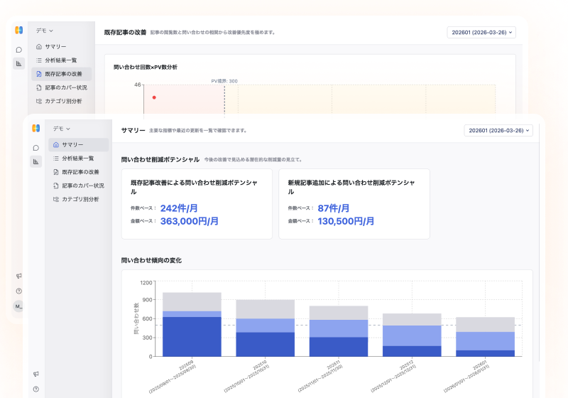Open help question icon in front window
Screen dimensions: 568x398
coord(36,389)
